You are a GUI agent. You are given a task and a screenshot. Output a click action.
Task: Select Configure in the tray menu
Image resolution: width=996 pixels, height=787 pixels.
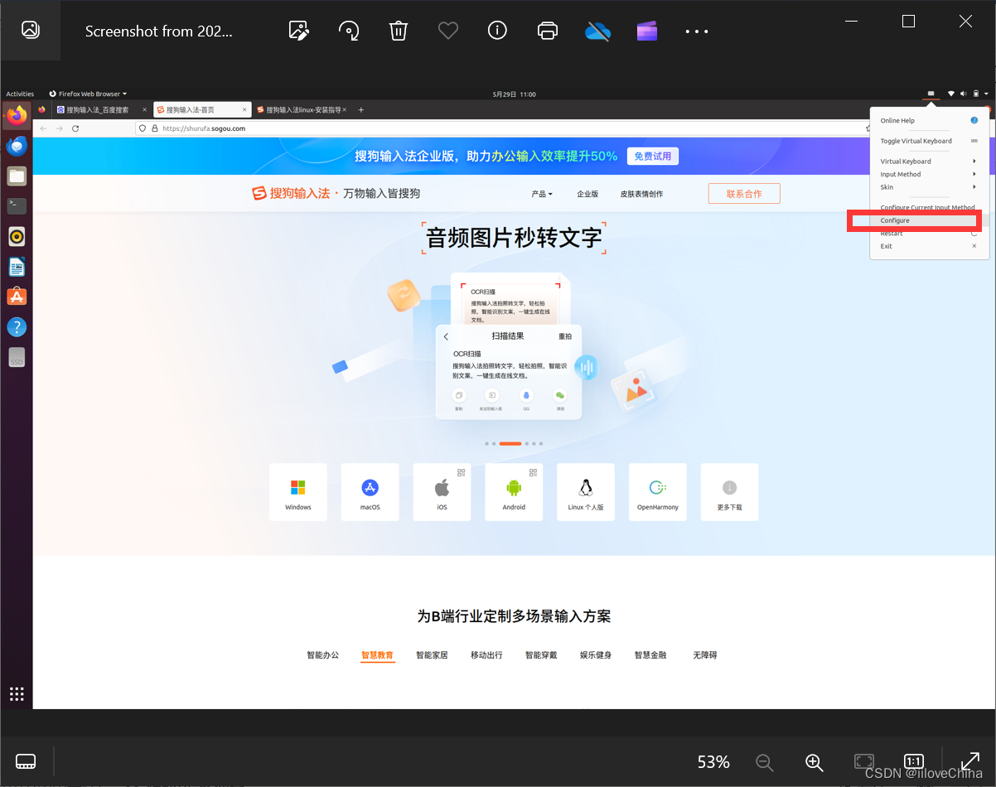click(929, 220)
